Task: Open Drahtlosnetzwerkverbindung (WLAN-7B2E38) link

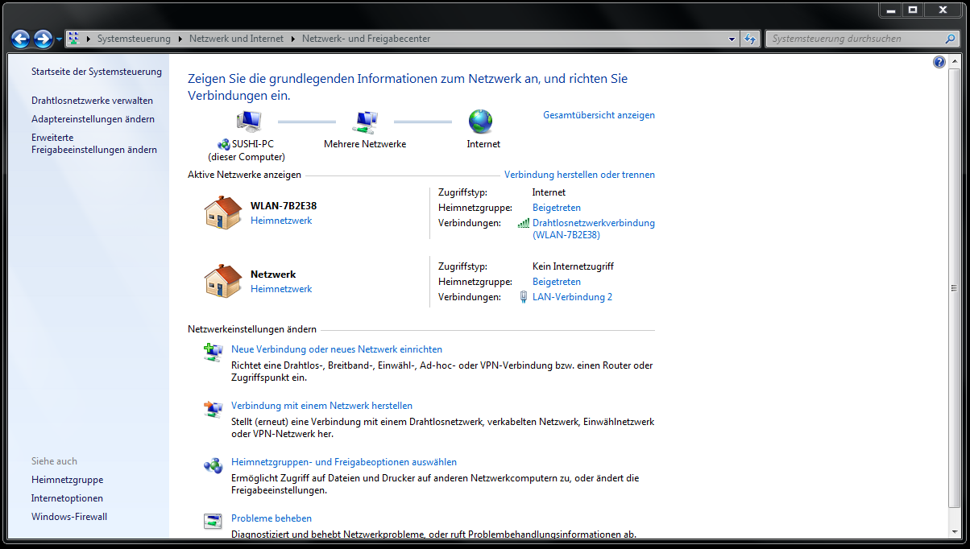Action: pyautogui.click(x=594, y=229)
